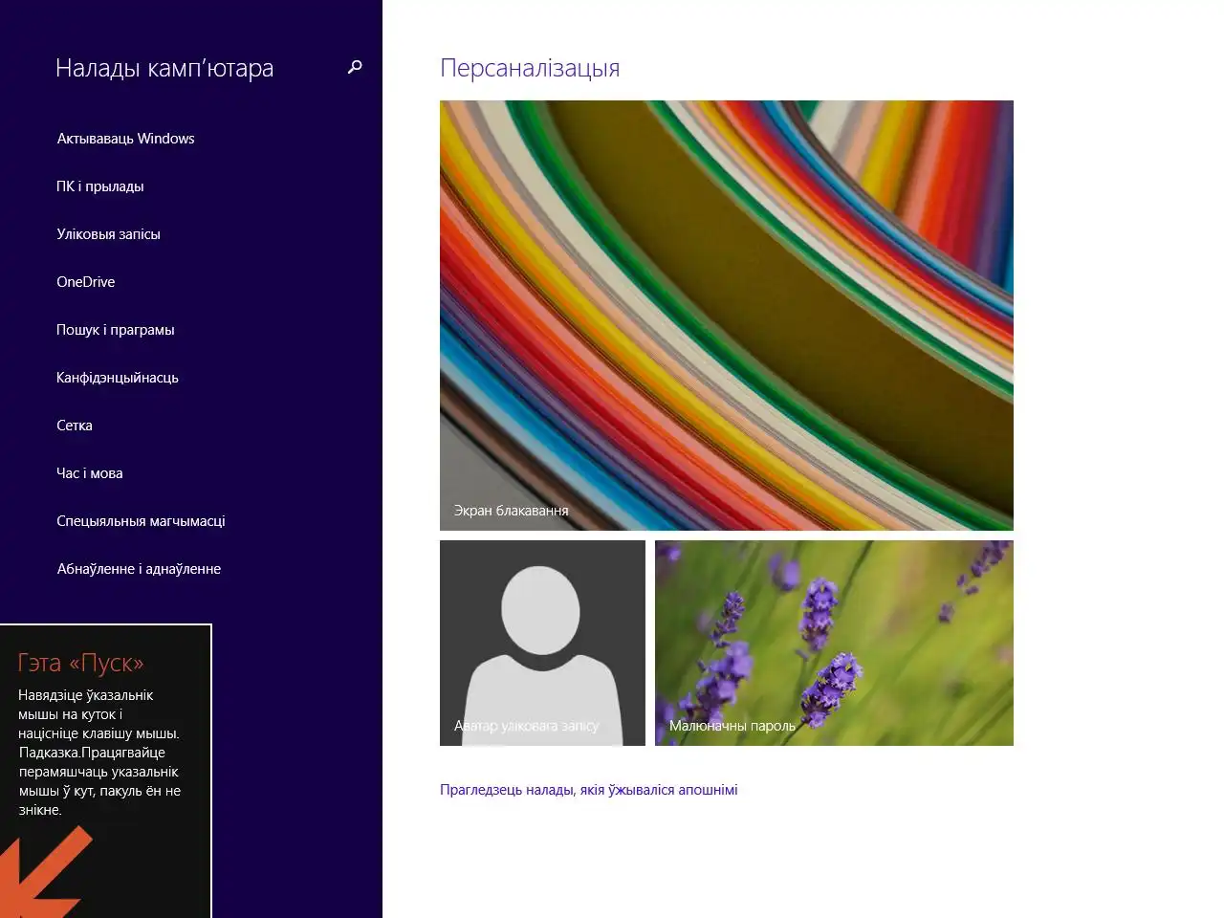Open the Сетка settings

(75, 426)
